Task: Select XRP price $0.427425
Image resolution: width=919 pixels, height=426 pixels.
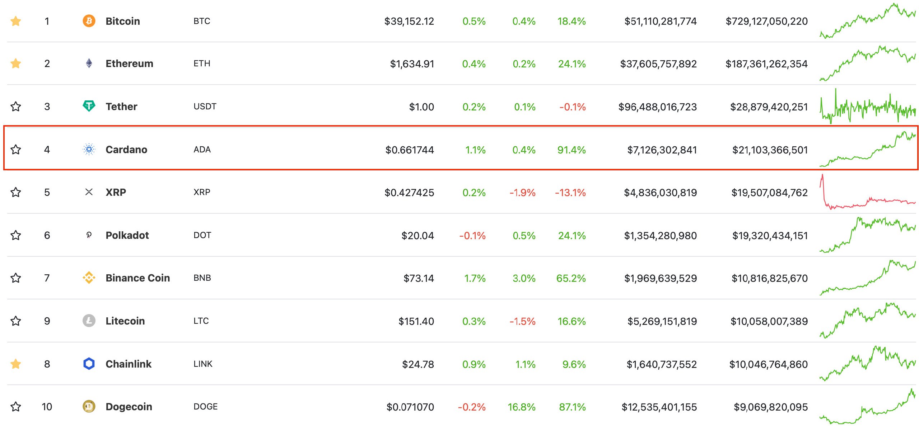Action: click(409, 193)
